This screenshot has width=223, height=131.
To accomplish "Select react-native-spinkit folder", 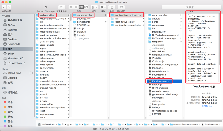I will tap(125, 22).
